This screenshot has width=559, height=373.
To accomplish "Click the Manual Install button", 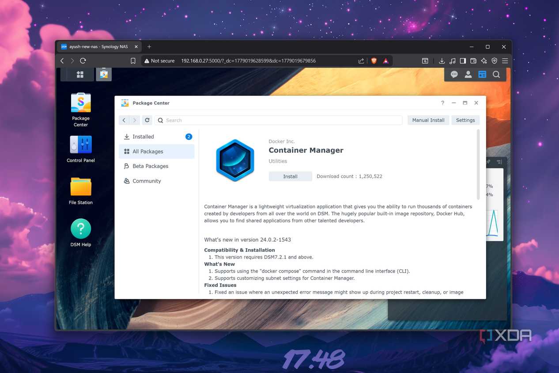I will 428,120.
